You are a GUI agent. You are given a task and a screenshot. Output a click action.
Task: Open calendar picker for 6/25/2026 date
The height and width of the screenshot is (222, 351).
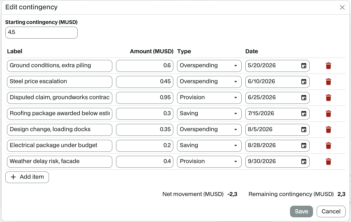coord(304,98)
